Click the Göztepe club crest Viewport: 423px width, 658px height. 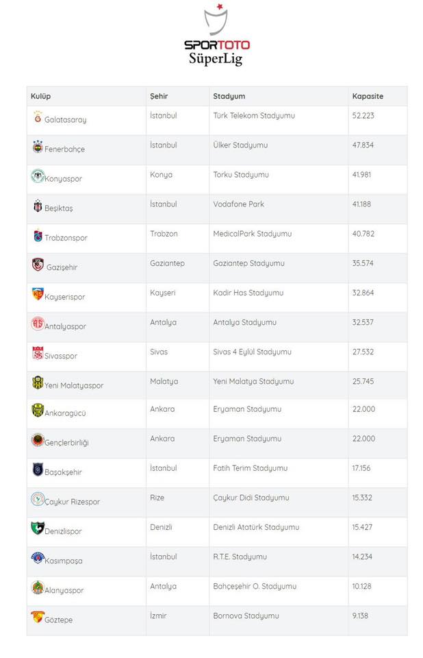tap(38, 616)
